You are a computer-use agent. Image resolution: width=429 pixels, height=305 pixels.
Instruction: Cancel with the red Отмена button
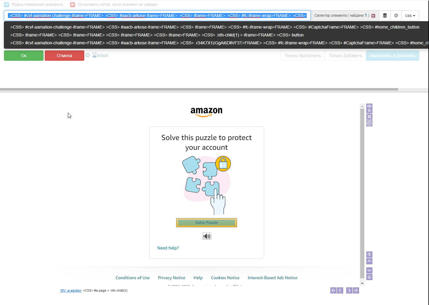pos(65,56)
